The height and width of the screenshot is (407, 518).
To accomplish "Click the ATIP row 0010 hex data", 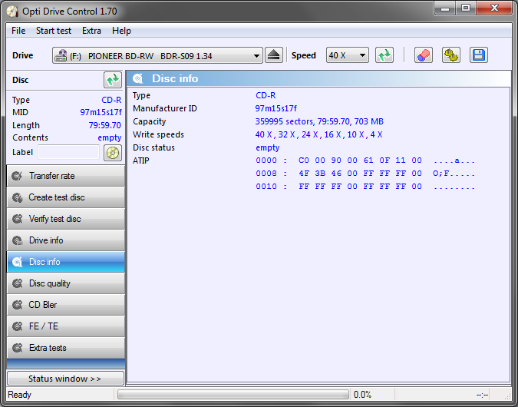I will (x=360, y=187).
